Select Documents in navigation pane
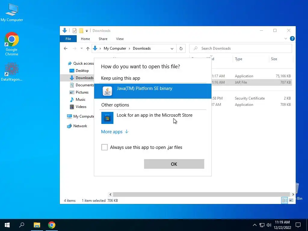308x231 pixels. pyautogui.click(x=82, y=85)
